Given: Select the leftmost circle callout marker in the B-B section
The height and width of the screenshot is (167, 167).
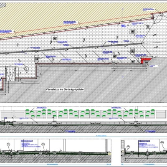Looking at the screenshot, I should click(9, 144).
